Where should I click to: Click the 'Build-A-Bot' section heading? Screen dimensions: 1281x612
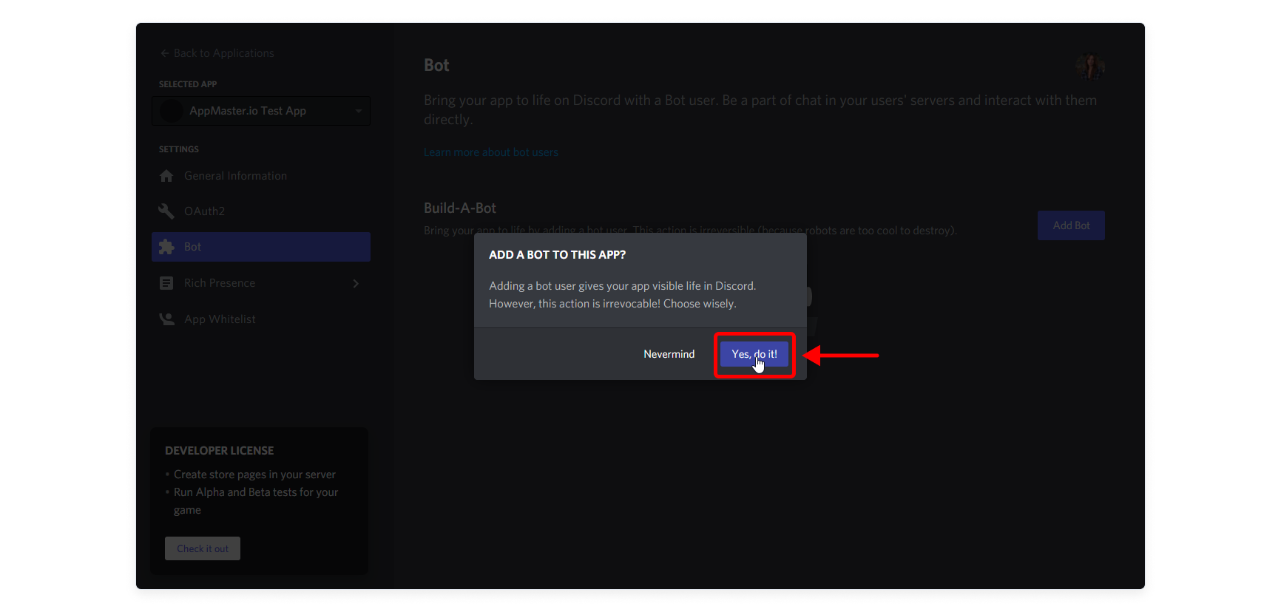[x=460, y=208]
